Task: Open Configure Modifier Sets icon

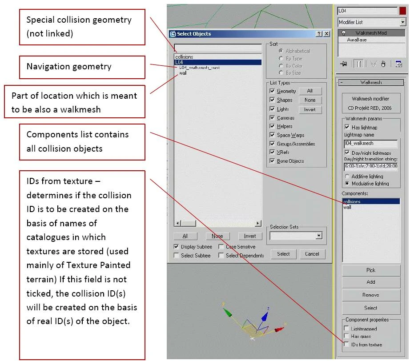Action: (x=398, y=64)
